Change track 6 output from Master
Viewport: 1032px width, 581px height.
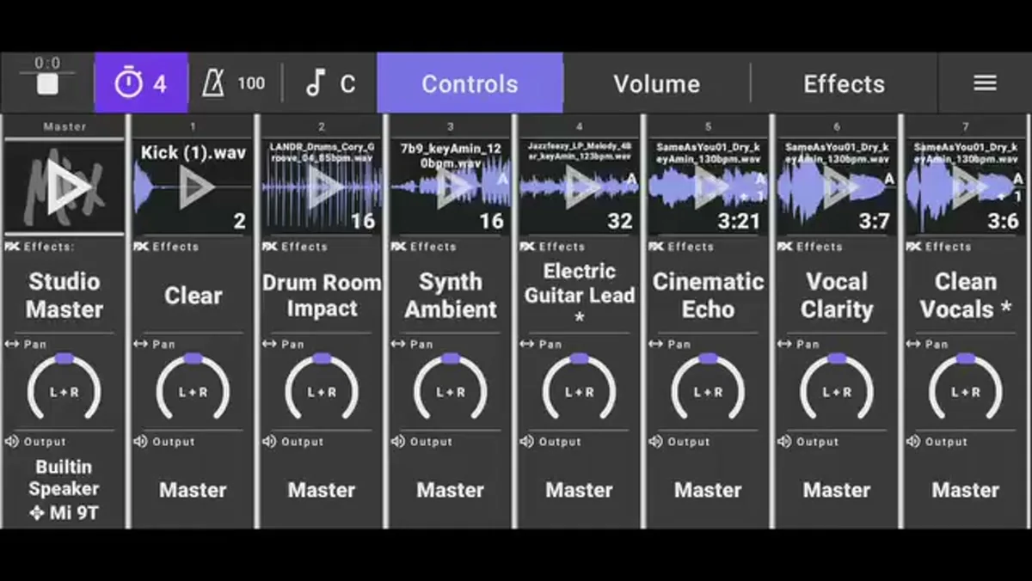[x=837, y=490]
